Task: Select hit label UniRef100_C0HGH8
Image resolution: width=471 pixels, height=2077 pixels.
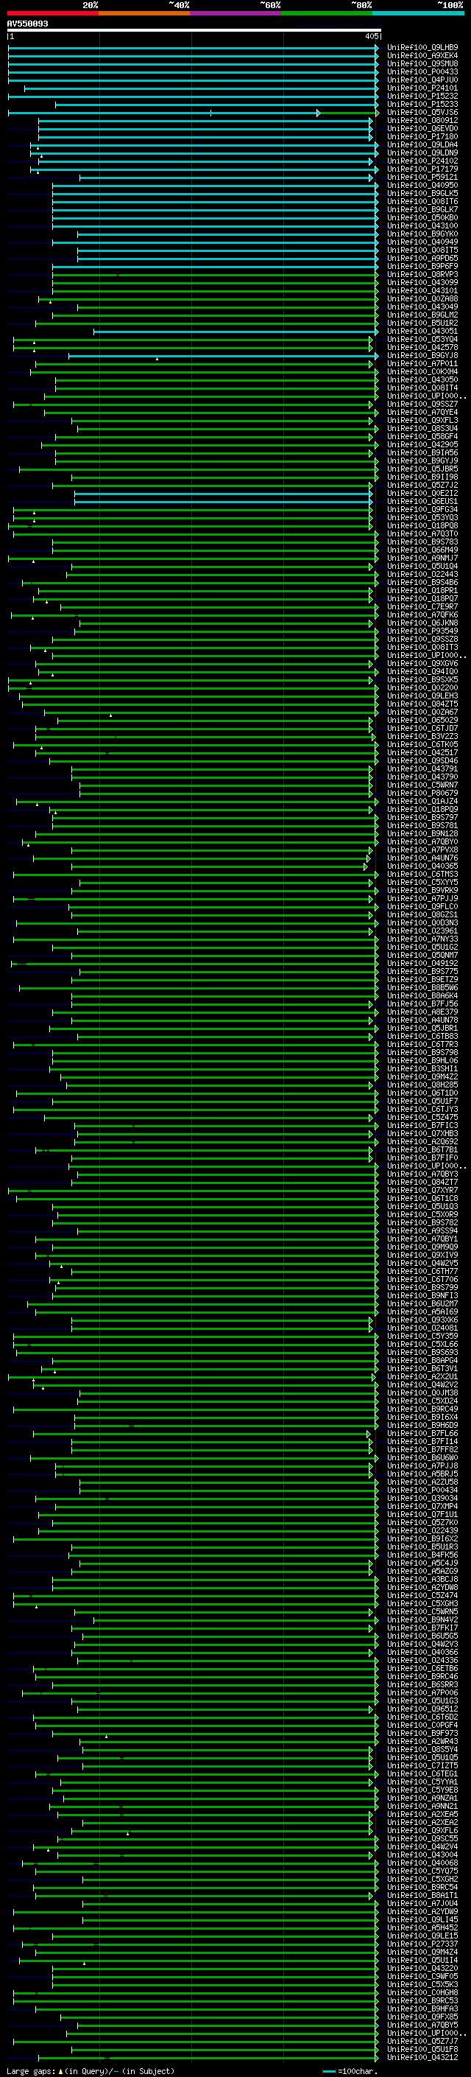Action: [x=422, y=1992]
